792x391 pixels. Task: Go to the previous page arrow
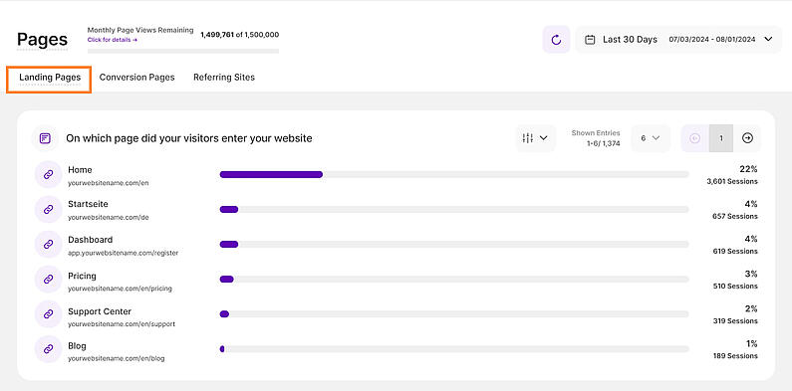click(695, 138)
